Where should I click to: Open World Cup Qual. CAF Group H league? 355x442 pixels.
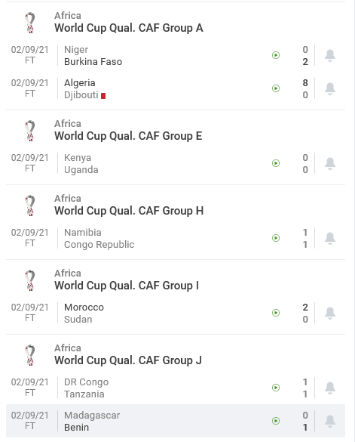[x=129, y=211]
